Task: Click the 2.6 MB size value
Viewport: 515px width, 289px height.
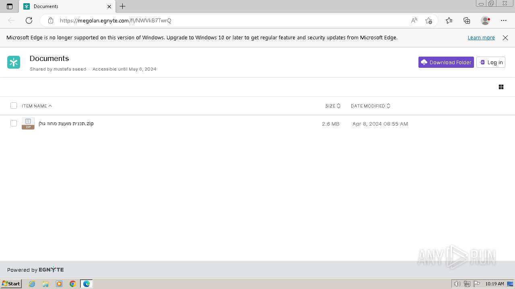Action: [331, 124]
